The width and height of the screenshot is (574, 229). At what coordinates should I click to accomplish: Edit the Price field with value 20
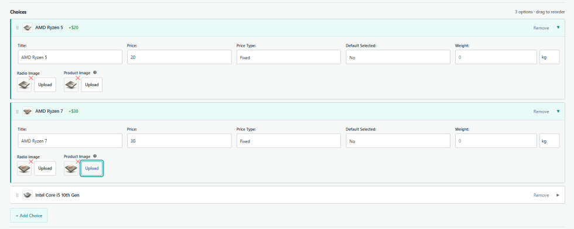[x=179, y=57]
